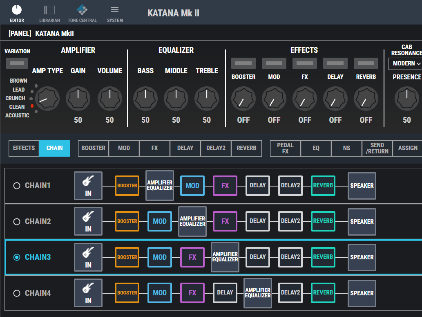Switch to the CHAIN tab
The image size is (422, 317).
point(54,148)
